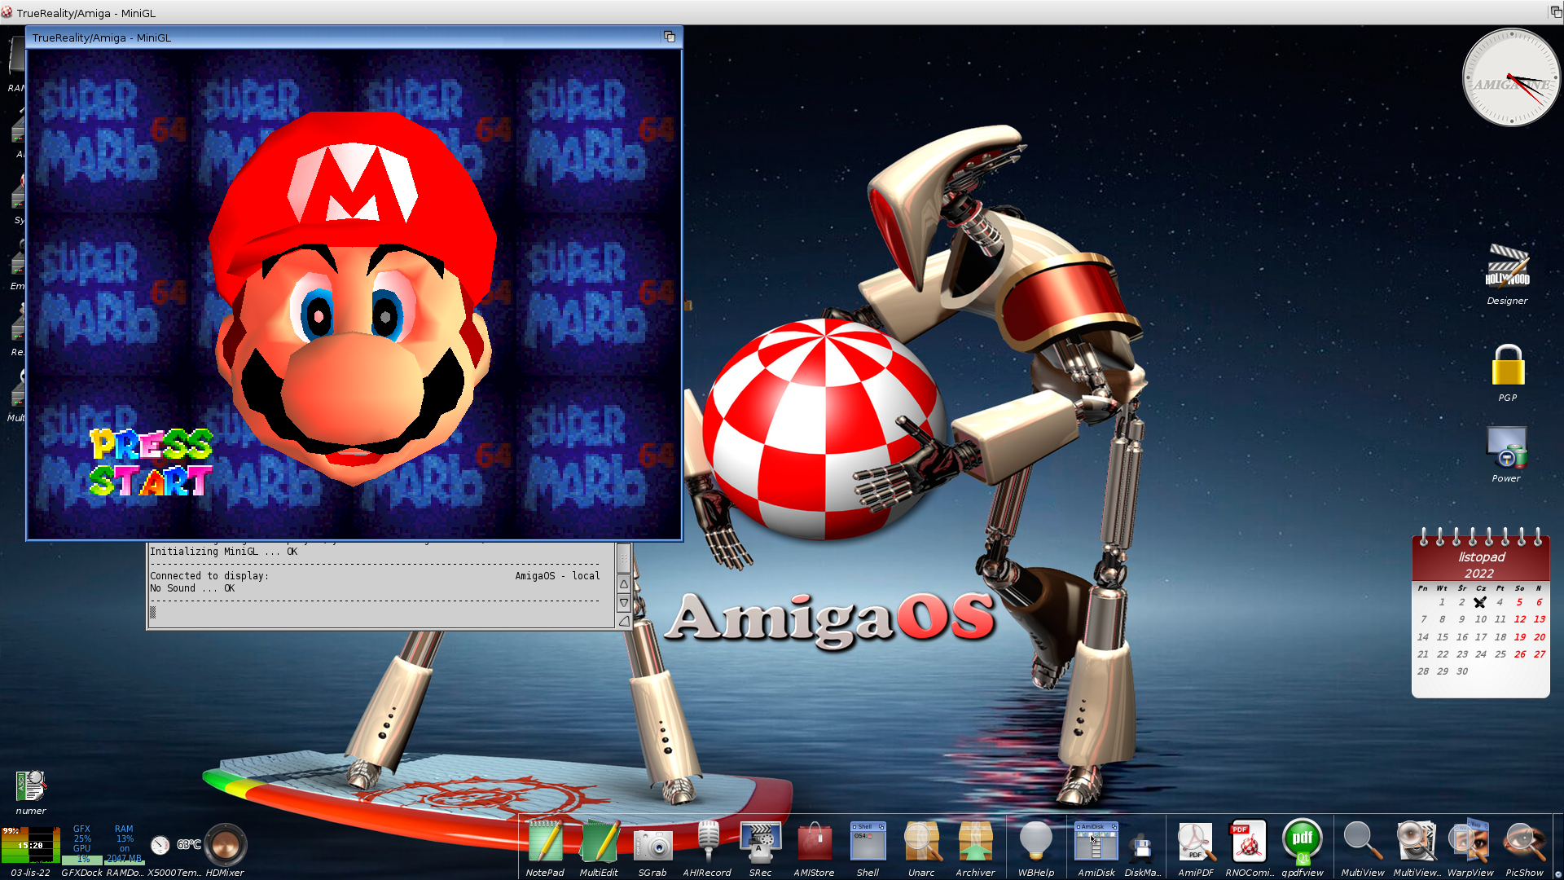Click the 03-lis-22 clock docky
Image resolution: width=1564 pixels, height=880 pixels.
pyautogui.click(x=30, y=845)
